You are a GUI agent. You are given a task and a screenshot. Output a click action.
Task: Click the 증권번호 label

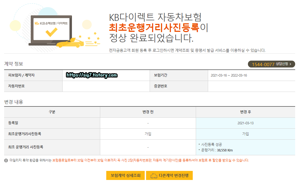[x=161, y=86]
